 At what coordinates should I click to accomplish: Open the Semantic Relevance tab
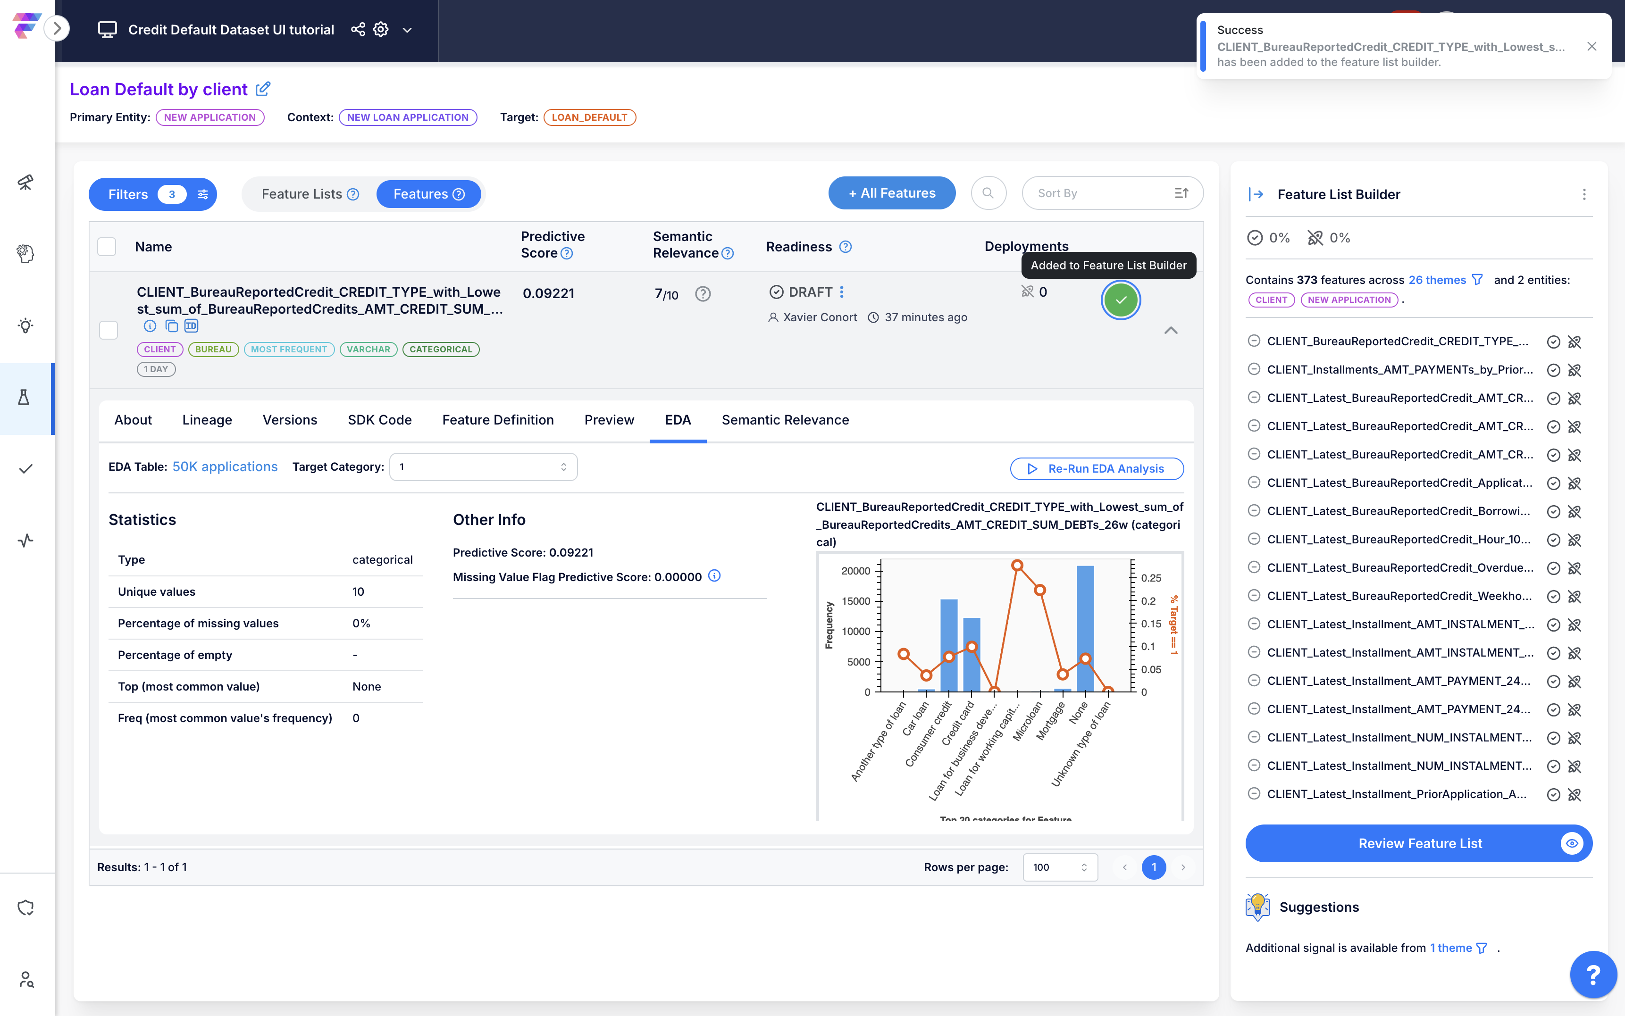coord(785,420)
